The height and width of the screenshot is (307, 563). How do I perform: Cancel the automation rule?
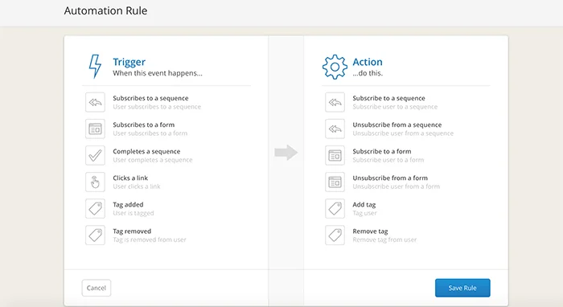97,288
